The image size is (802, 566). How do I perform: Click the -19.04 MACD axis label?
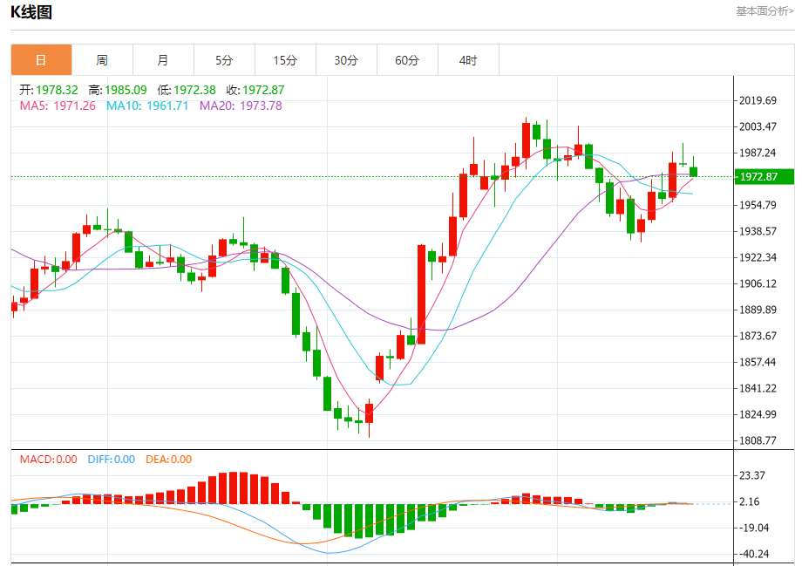point(753,528)
